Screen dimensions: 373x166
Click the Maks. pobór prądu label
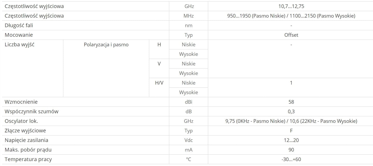(x=28, y=150)
